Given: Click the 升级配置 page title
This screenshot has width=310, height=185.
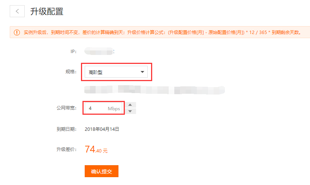Looking at the screenshot, I should coord(47,11).
